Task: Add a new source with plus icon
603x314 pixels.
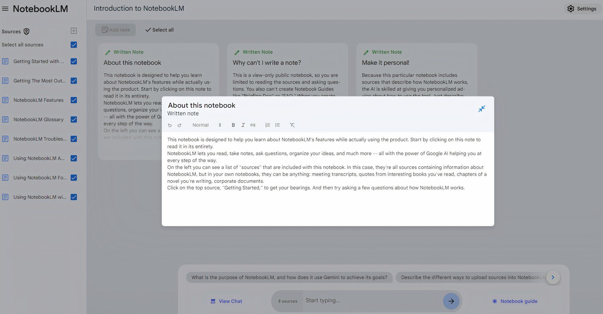Action: tap(74, 31)
